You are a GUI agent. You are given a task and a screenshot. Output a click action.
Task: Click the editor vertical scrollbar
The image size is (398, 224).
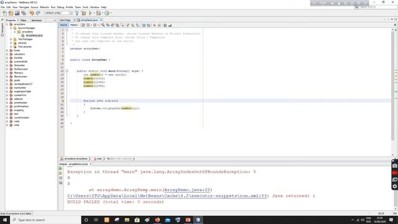tap(392, 86)
